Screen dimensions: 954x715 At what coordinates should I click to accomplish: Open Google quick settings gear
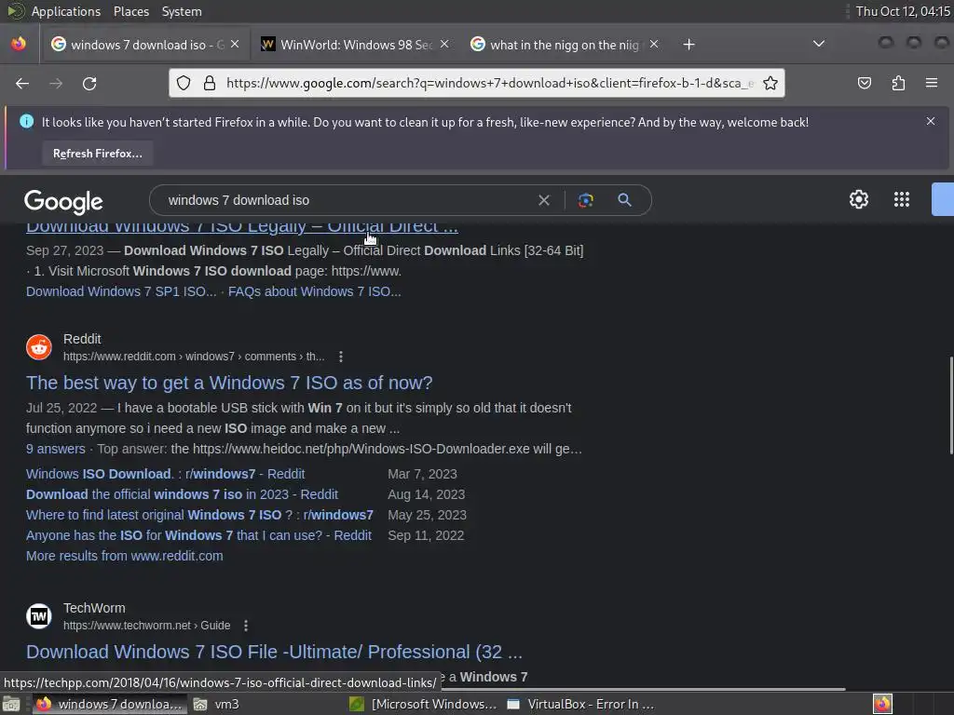858,199
